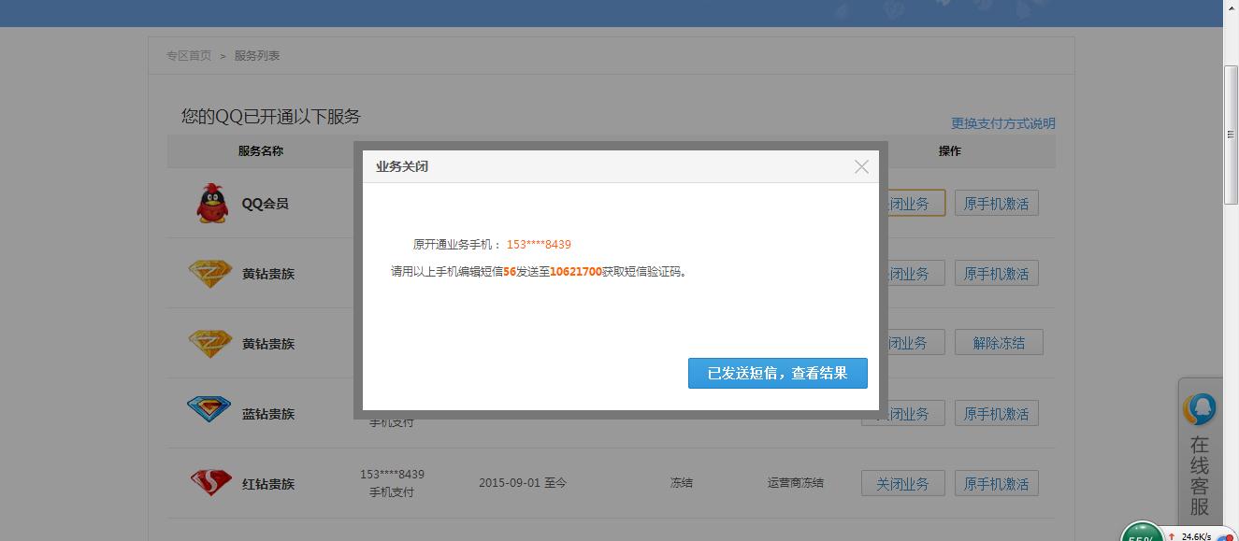Go to 专区首页 breadcrumb
Image resolution: width=1239 pixels, height=541 pixels.
[x=189, y=56]
